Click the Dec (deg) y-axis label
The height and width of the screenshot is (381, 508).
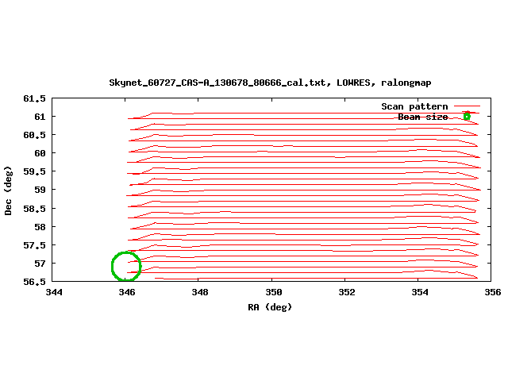click(x=8, y=190)
